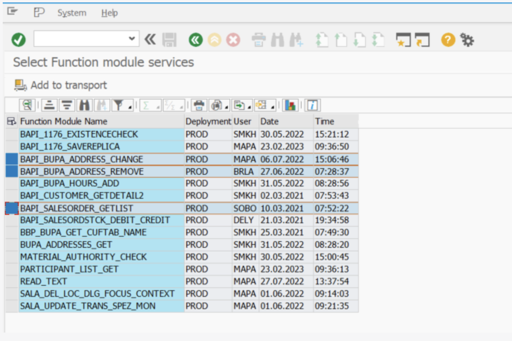Screen dimensions: 512x341
Task: Click the red Cancel icon
Action: tap(233, 40)
